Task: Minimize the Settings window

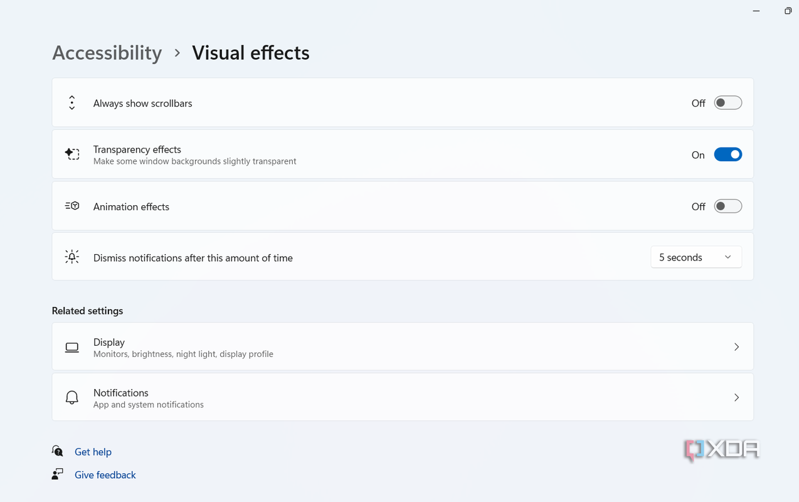Action: click(x=756, y=11)
